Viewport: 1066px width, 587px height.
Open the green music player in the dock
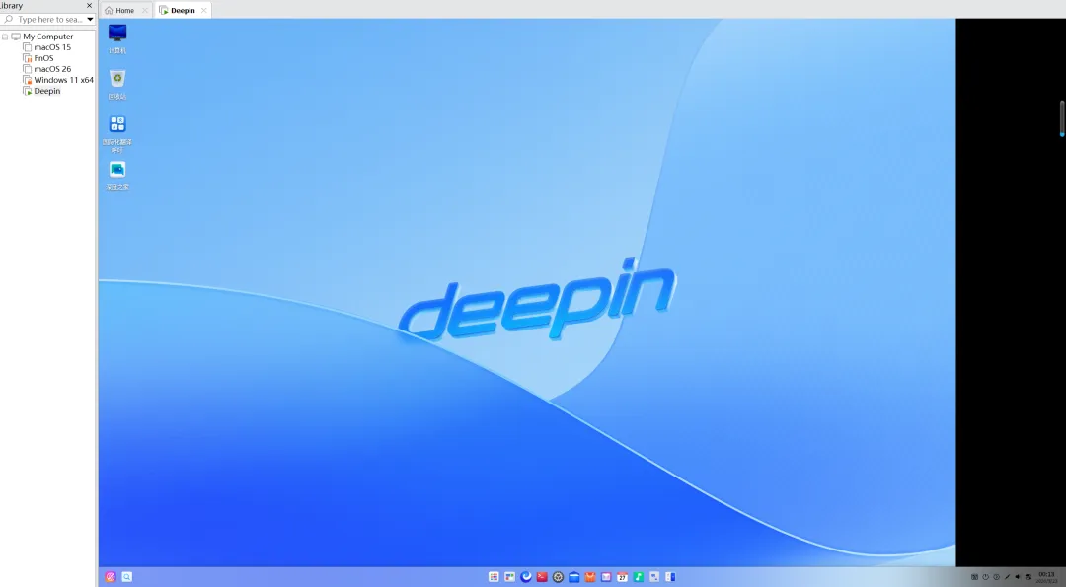pos(639,577)
